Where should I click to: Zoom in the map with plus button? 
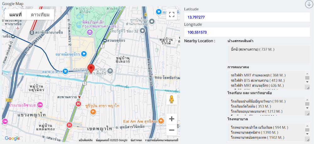pos(172,119)
